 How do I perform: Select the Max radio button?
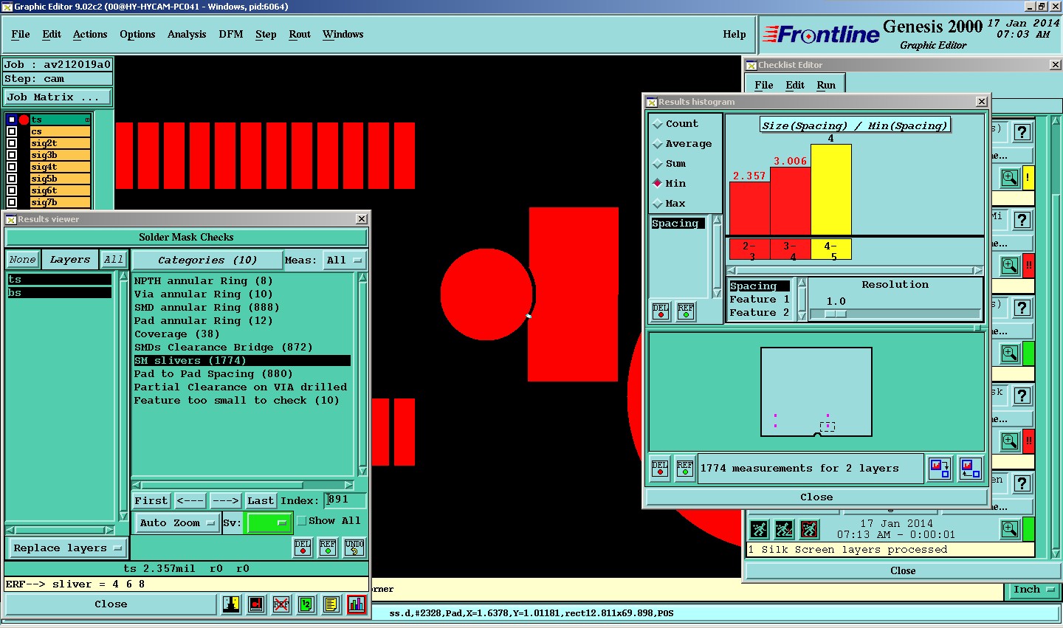pyautogui.click(x=657, y=204)
